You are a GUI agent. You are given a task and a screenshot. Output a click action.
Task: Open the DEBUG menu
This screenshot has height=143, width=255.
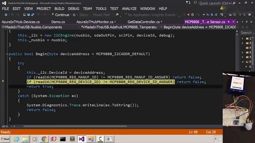(x=74, y=9)
